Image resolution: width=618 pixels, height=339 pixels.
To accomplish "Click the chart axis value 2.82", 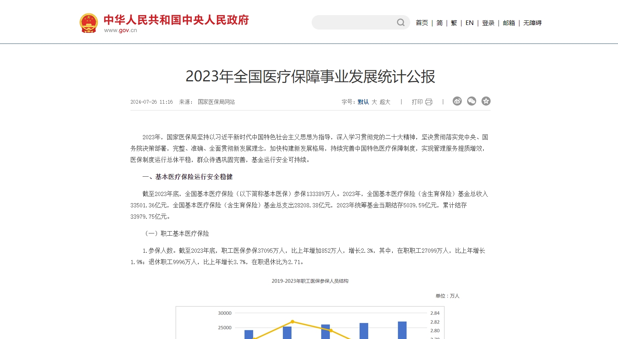I will [435, 322].
